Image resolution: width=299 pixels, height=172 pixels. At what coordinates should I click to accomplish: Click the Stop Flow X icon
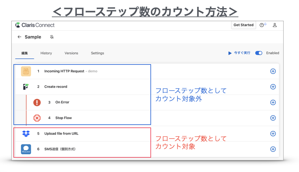point(37,118)
